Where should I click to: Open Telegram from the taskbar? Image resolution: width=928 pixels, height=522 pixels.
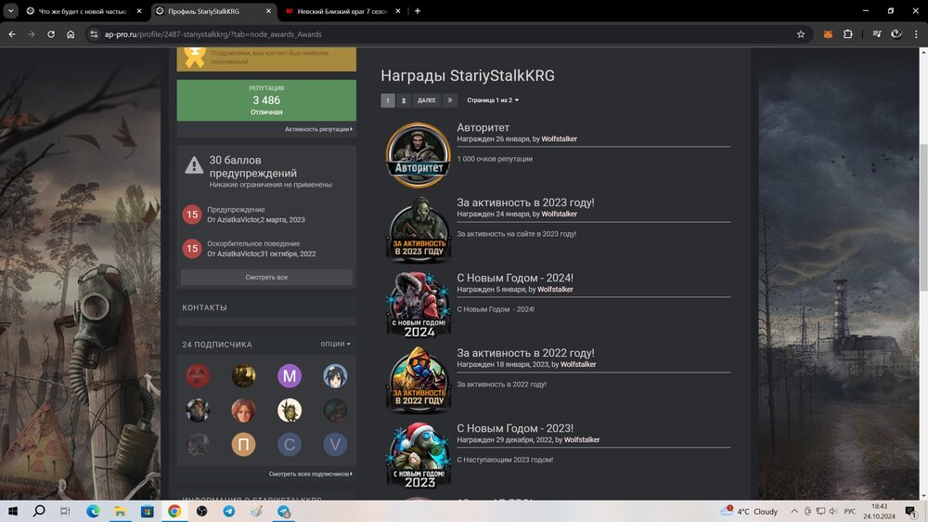229,511
